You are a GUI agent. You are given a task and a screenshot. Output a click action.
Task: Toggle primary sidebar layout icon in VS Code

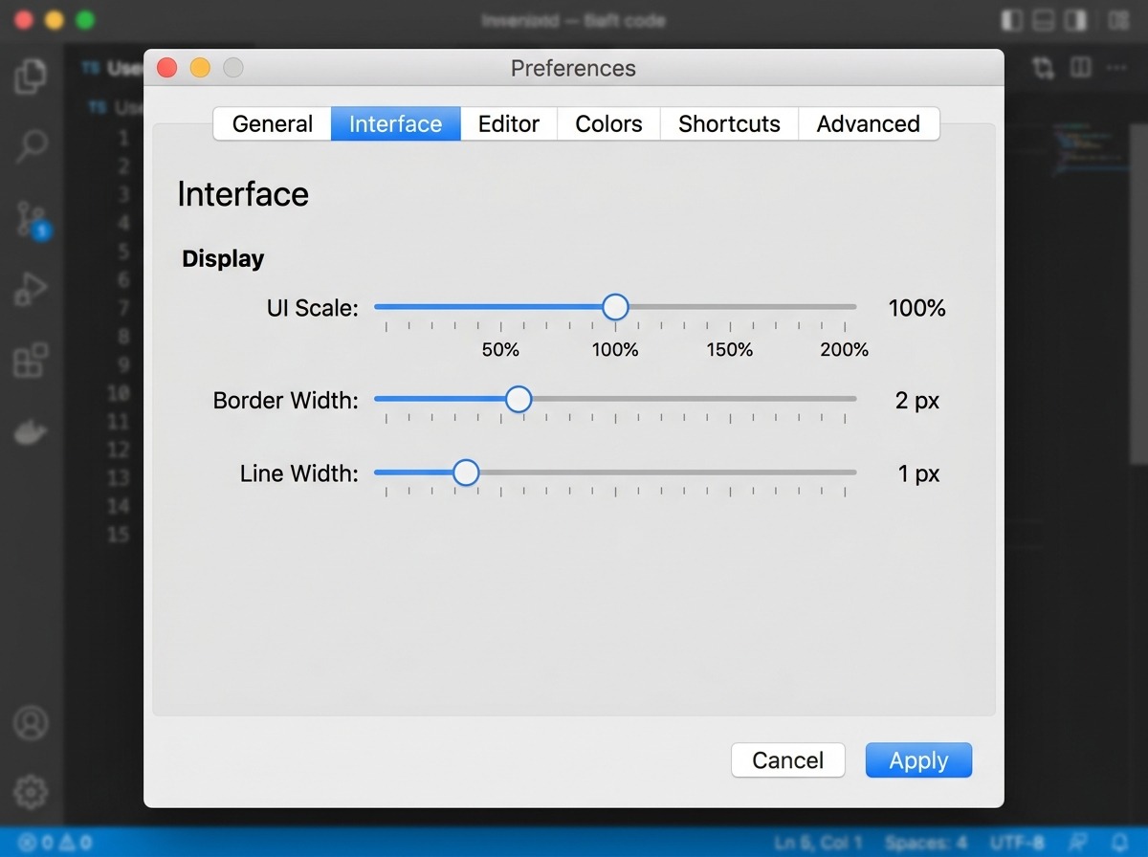pyautogui.click(x=1011, y=20)
